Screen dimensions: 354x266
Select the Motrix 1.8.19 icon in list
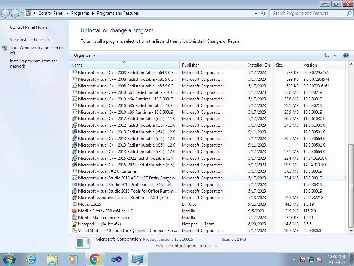[74, 204]
